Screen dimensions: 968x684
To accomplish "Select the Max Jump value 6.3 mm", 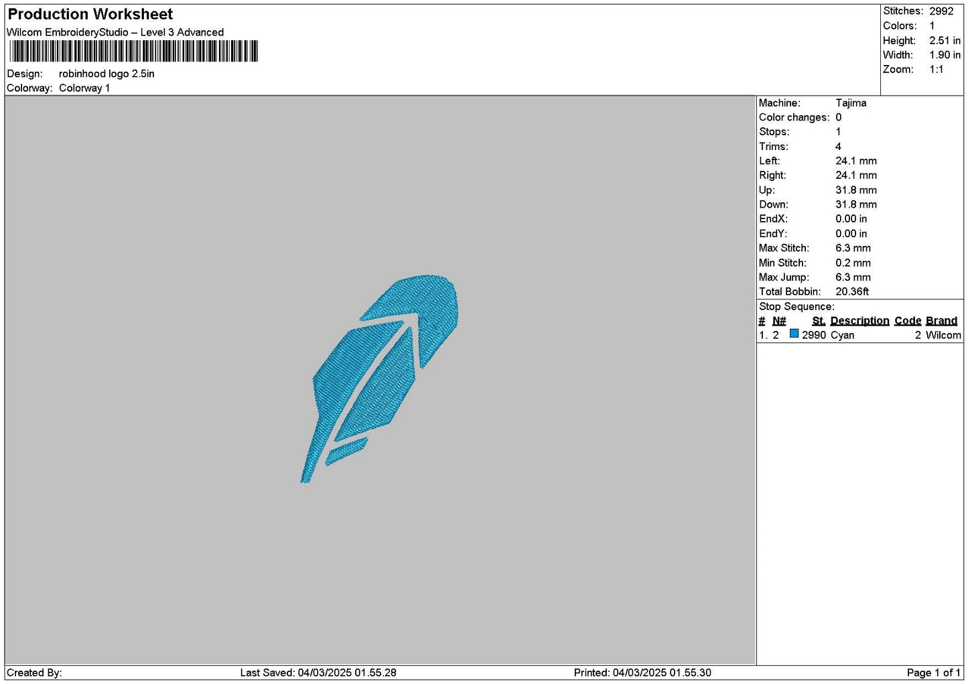I will (853, 277).
